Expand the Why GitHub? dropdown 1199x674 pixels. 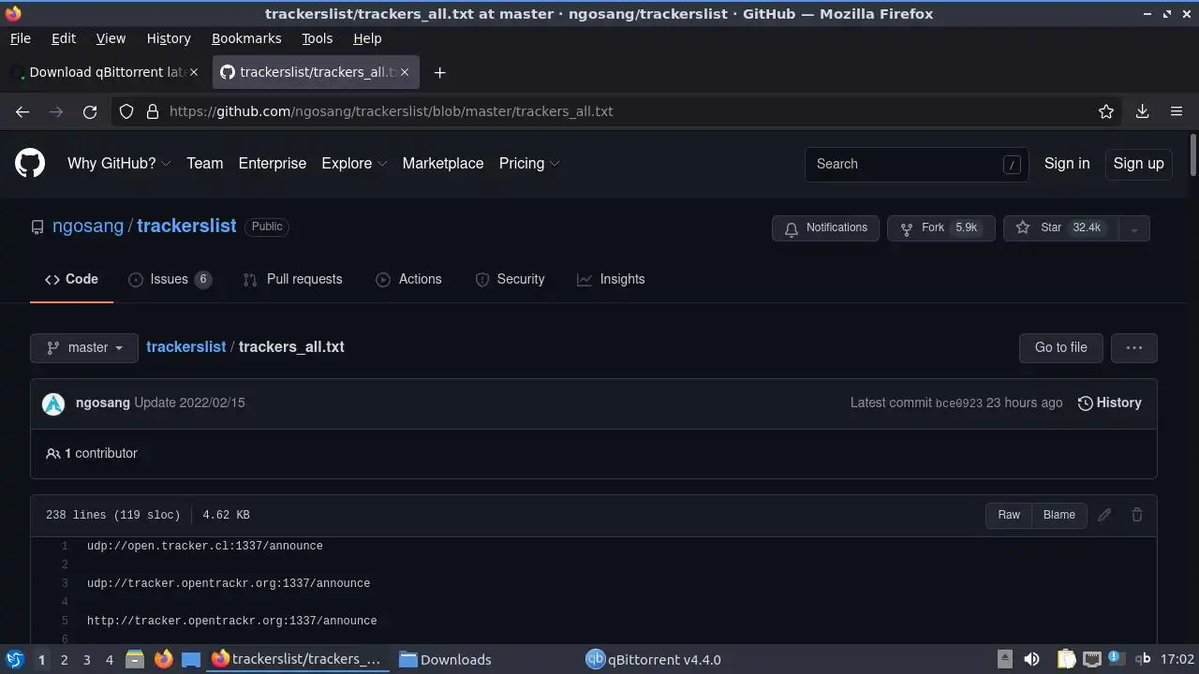119,163
